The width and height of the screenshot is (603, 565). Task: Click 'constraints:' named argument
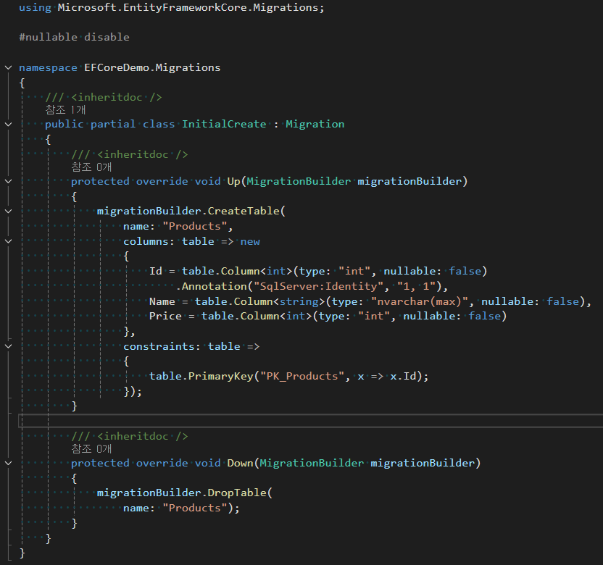tap(162, 346)
